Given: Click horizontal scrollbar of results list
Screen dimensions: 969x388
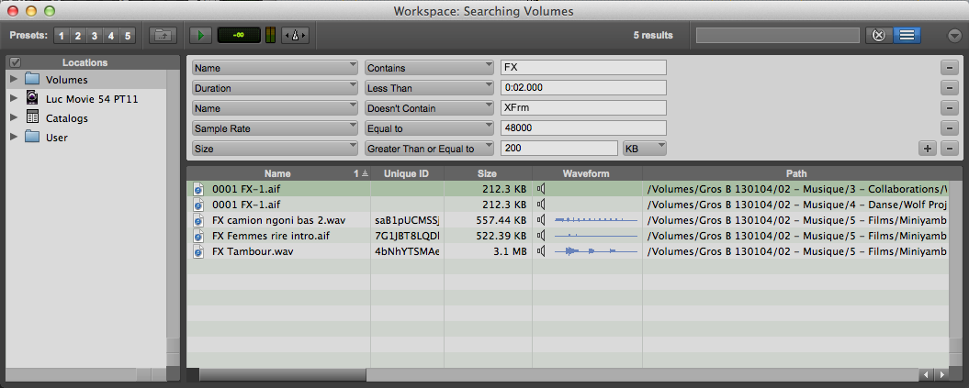Looking at the screenshot, I should (283, 374).
